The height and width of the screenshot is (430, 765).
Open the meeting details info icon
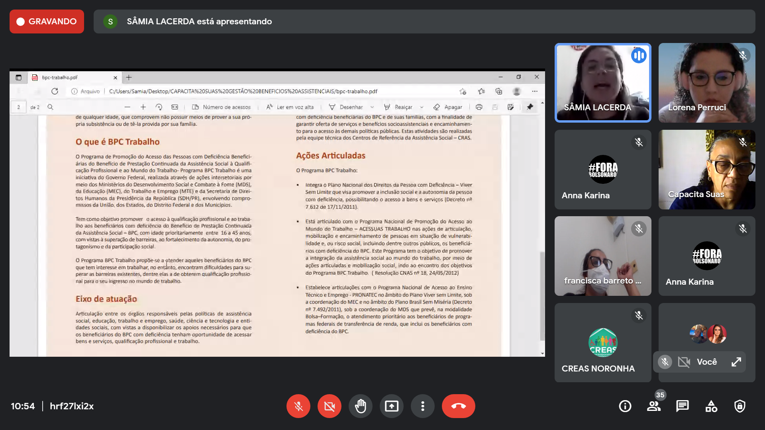(625, 406)
